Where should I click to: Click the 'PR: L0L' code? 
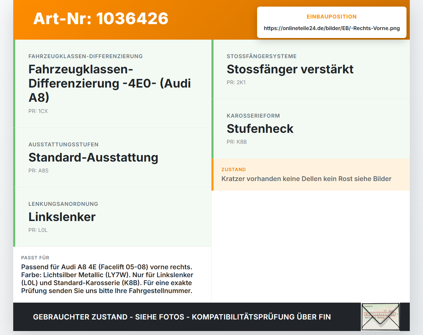[38, 230]
